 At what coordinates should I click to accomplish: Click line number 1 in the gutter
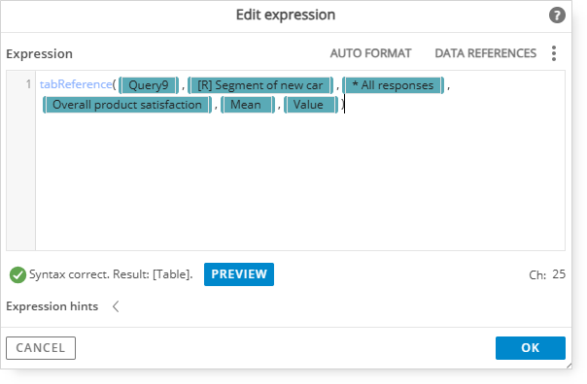tap(28, 84)
